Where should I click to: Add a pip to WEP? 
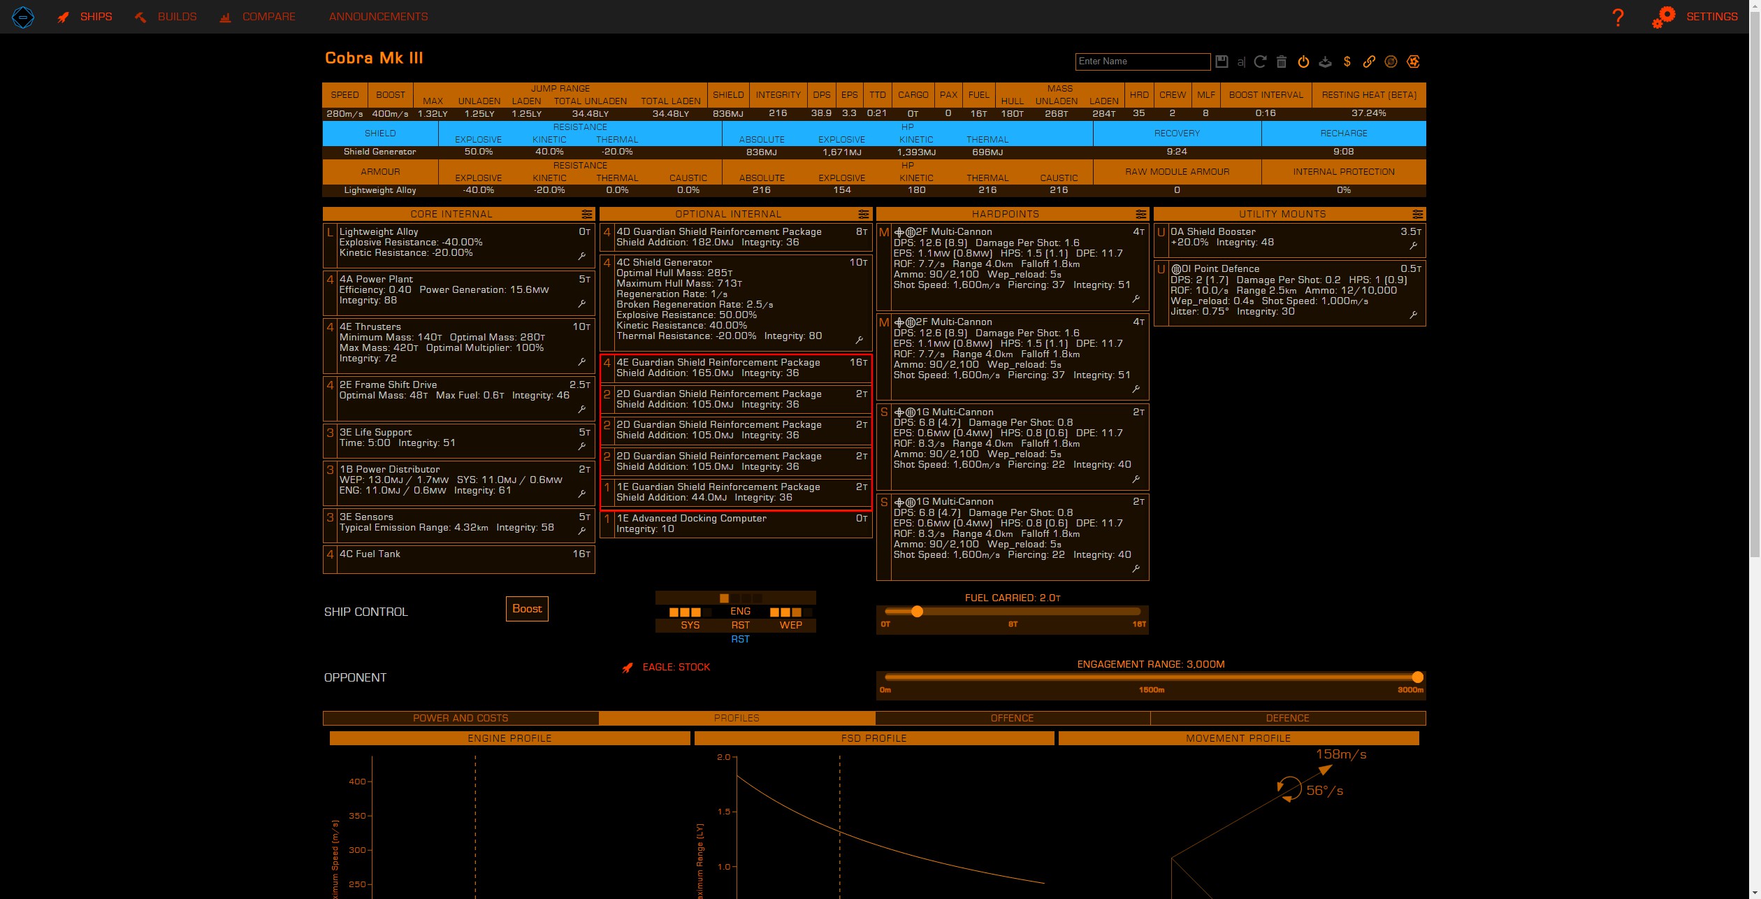pos(790,625)
